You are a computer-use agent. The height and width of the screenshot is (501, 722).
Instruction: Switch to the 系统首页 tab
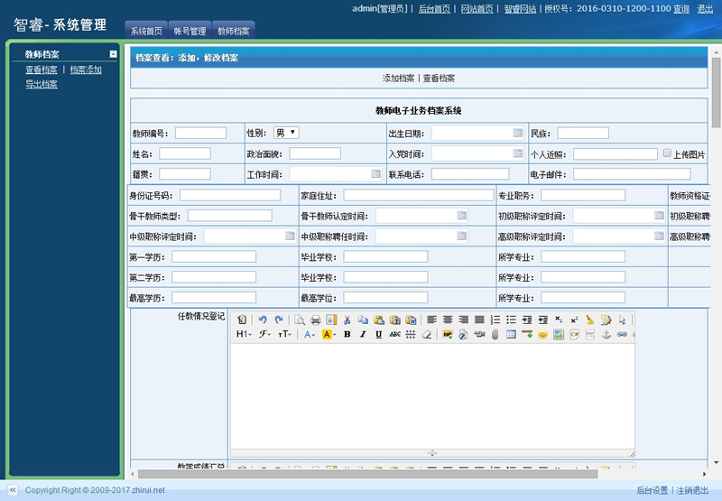[x=146, y=32]
